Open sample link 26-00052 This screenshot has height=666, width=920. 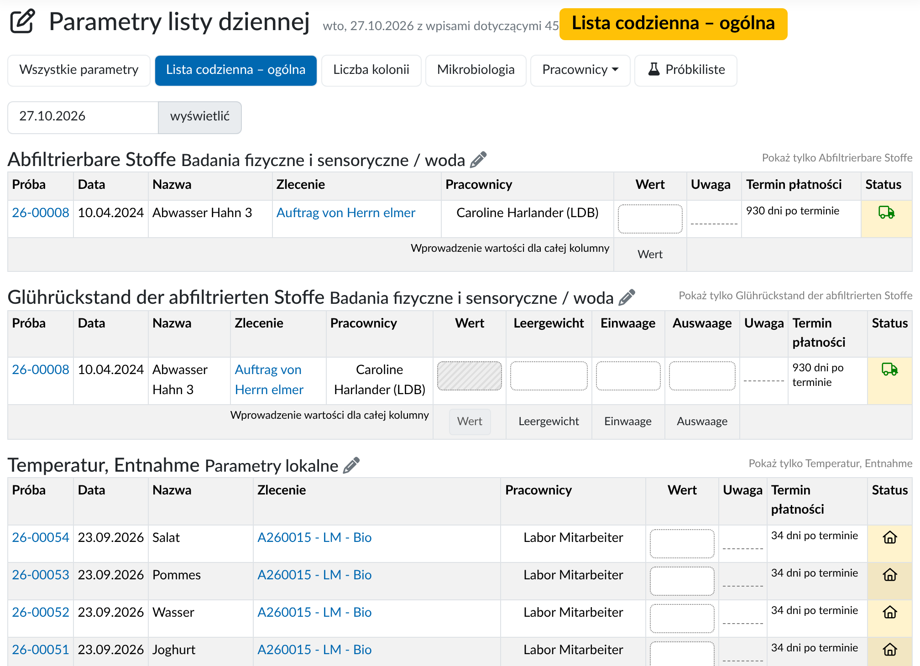click(41, 612)
